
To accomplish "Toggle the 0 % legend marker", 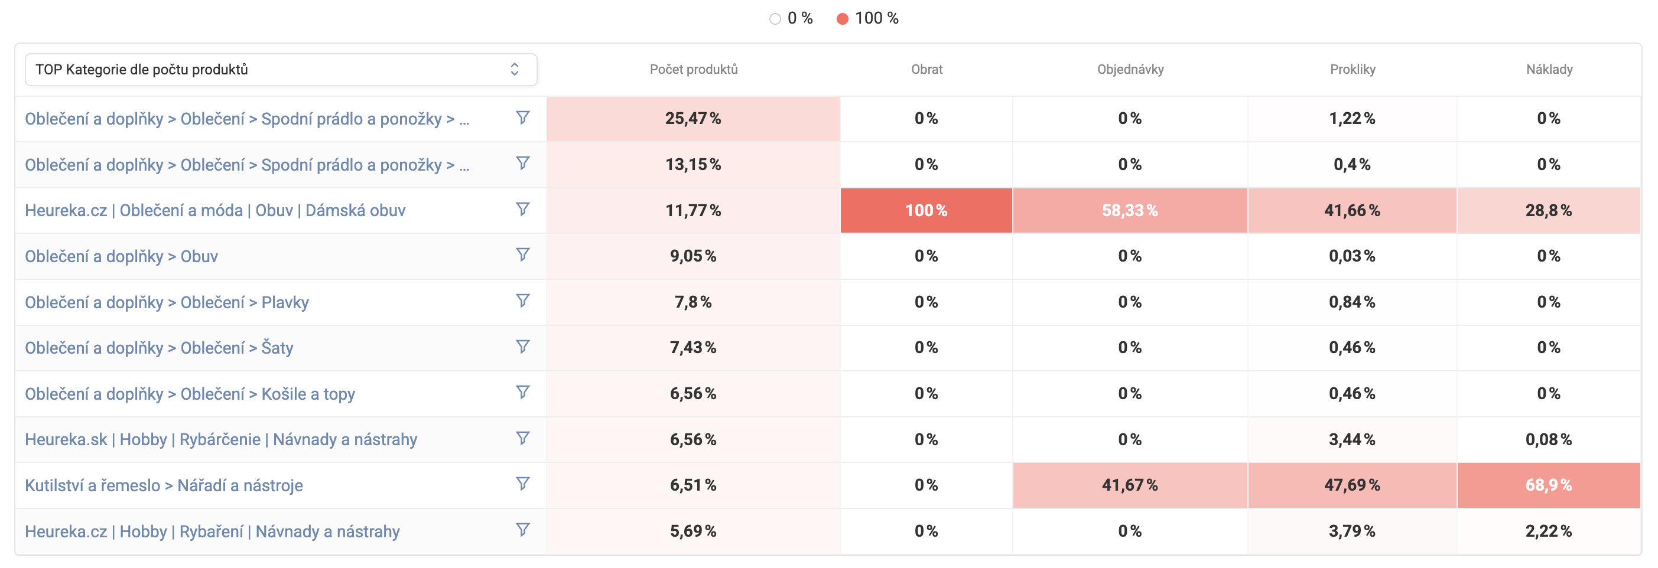I will (775, 19).
